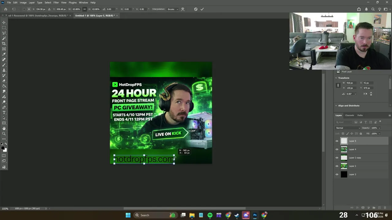Image resolution: width=392 pixels, height=220 pixels.
Task: Collapse the Align and Distribute section
Action: pyautogui.click(x=336, y=106)
